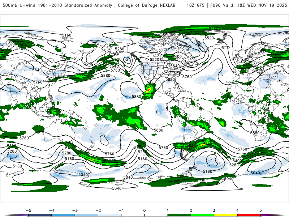Image resolution: width=289 pixels, height=217 pixels.
Task: Click the small closed low contour in the Gulf of Alaska
Action: point(127,60)
